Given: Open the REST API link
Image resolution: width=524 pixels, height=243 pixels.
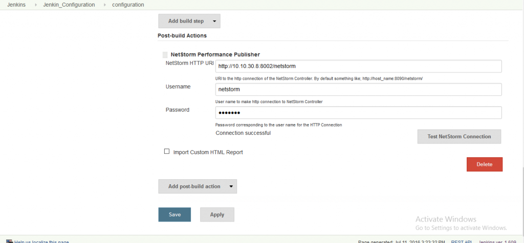Looking at the screenshot, I should tap(461, 241).
